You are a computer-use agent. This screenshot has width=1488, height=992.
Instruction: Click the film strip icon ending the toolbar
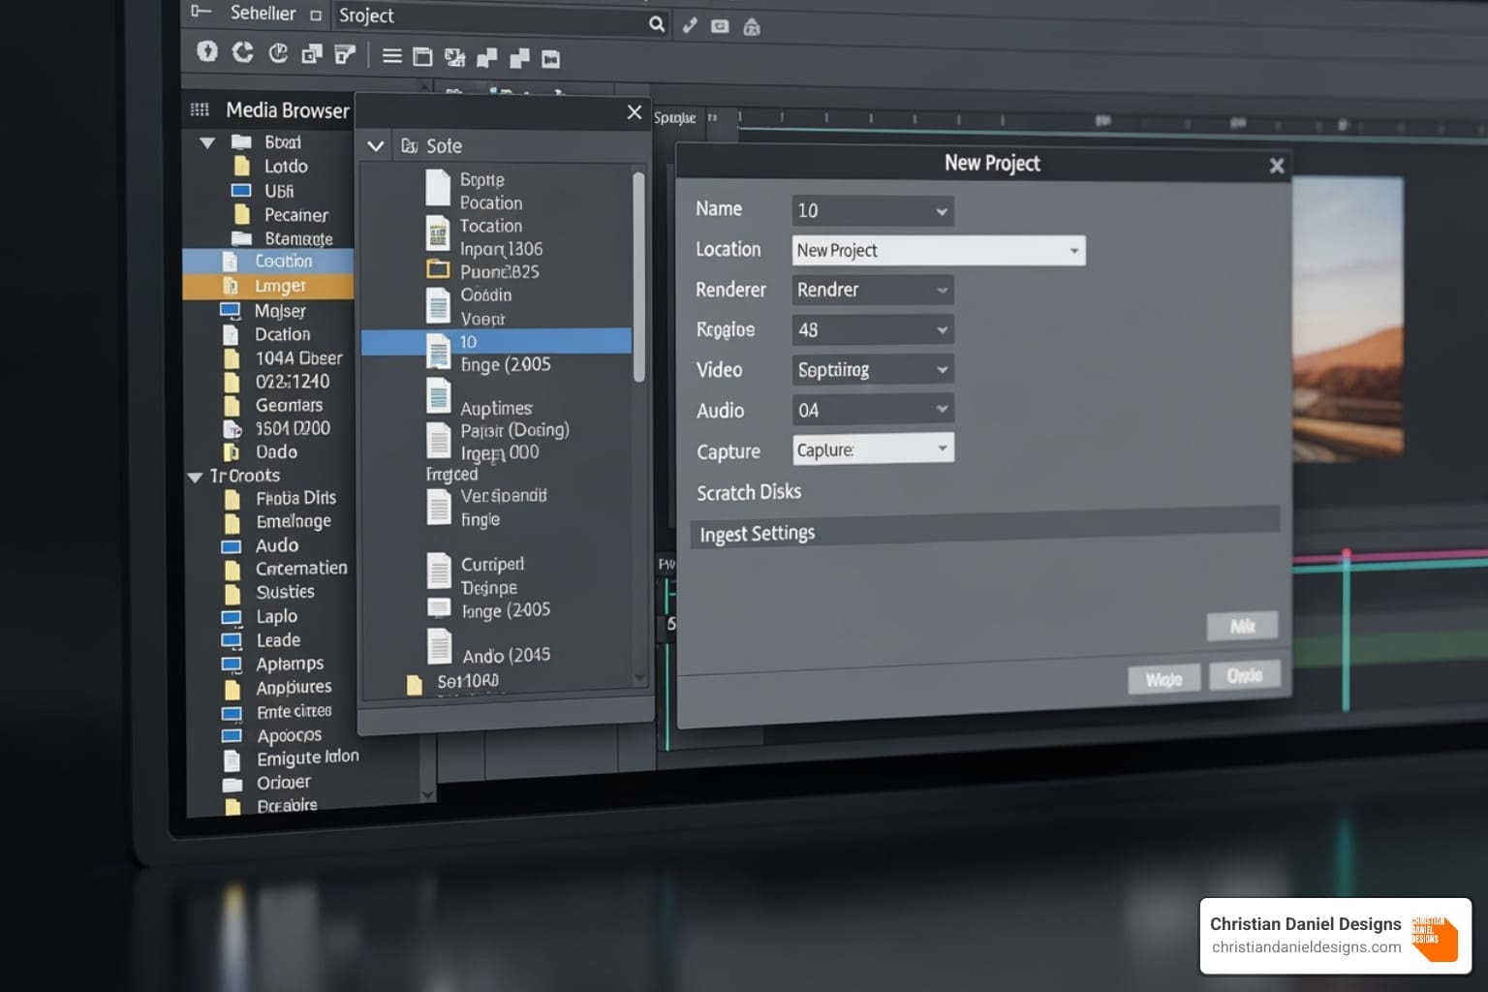(x=550, y=59)
